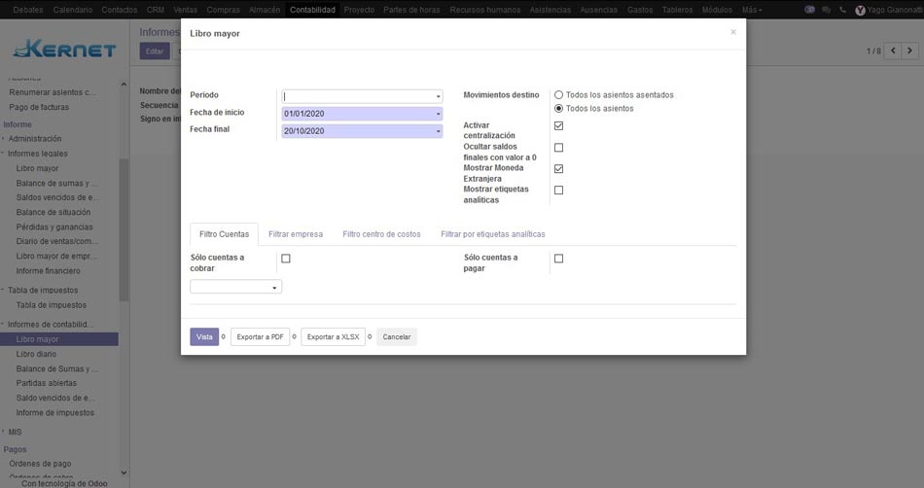Tick the 'Sólo cuentas a cobrar' checkbox
This screenshot has height=488, width=924.
click(x=286, y=259)
